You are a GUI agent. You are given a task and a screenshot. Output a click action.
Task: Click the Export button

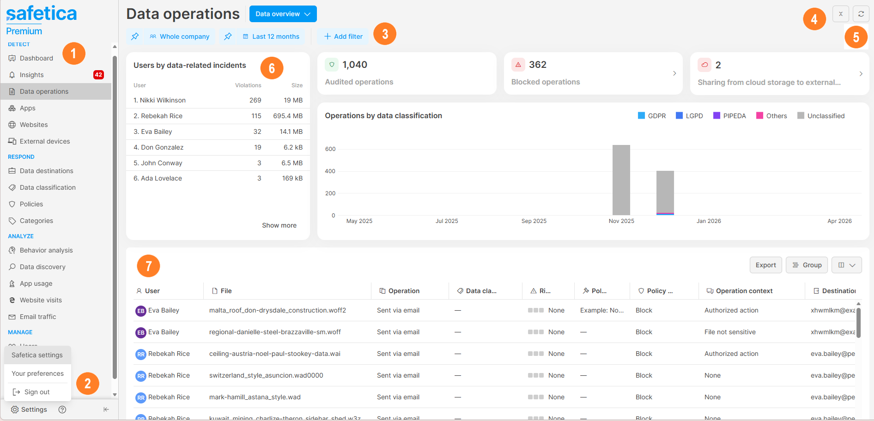765,265
